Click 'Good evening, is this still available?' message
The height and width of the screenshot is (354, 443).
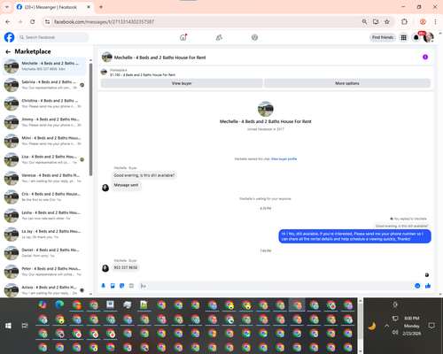tap(144, 175)
